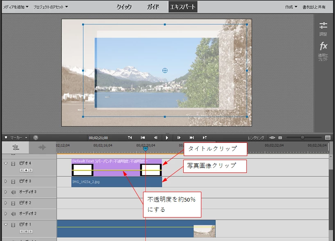Click the audio waveform tools icon
Image resolution: width=335 pixels, height=241 pixels.
(x=42, y=147)
